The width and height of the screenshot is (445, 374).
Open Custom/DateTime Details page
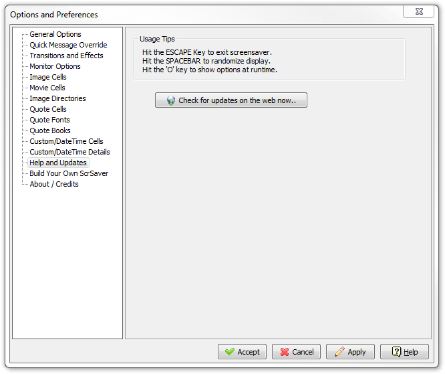69,152
